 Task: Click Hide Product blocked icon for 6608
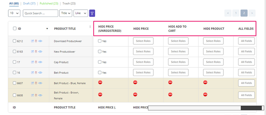click(x=205, y=94)
